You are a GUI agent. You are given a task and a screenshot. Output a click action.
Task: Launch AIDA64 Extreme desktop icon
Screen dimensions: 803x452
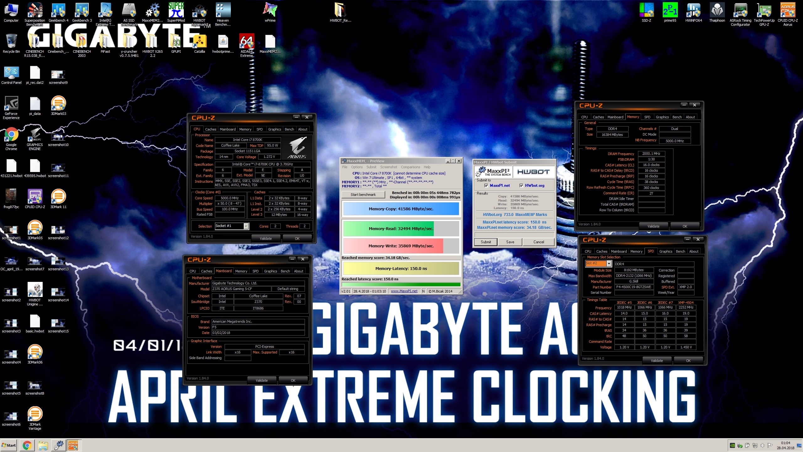[x=247, y=45]
